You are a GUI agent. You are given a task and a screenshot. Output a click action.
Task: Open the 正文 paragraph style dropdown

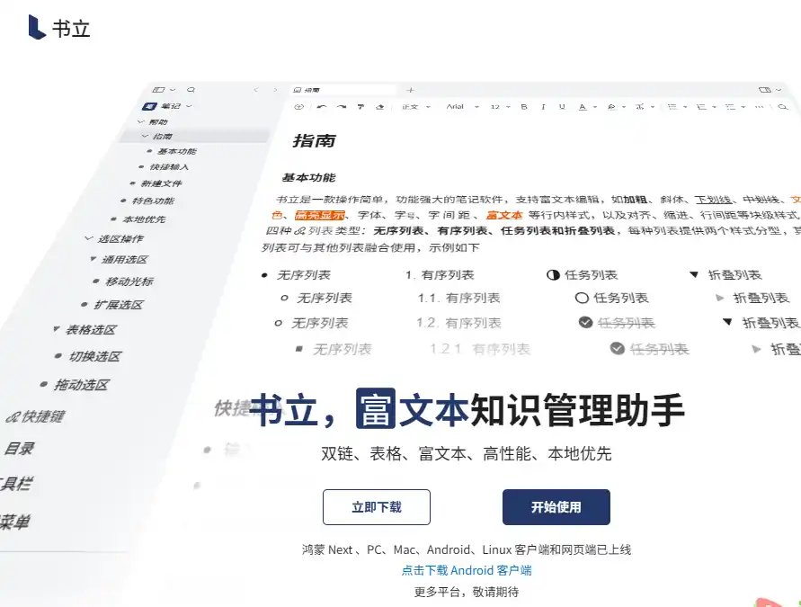pyautogui.click(x=416, y=107)
